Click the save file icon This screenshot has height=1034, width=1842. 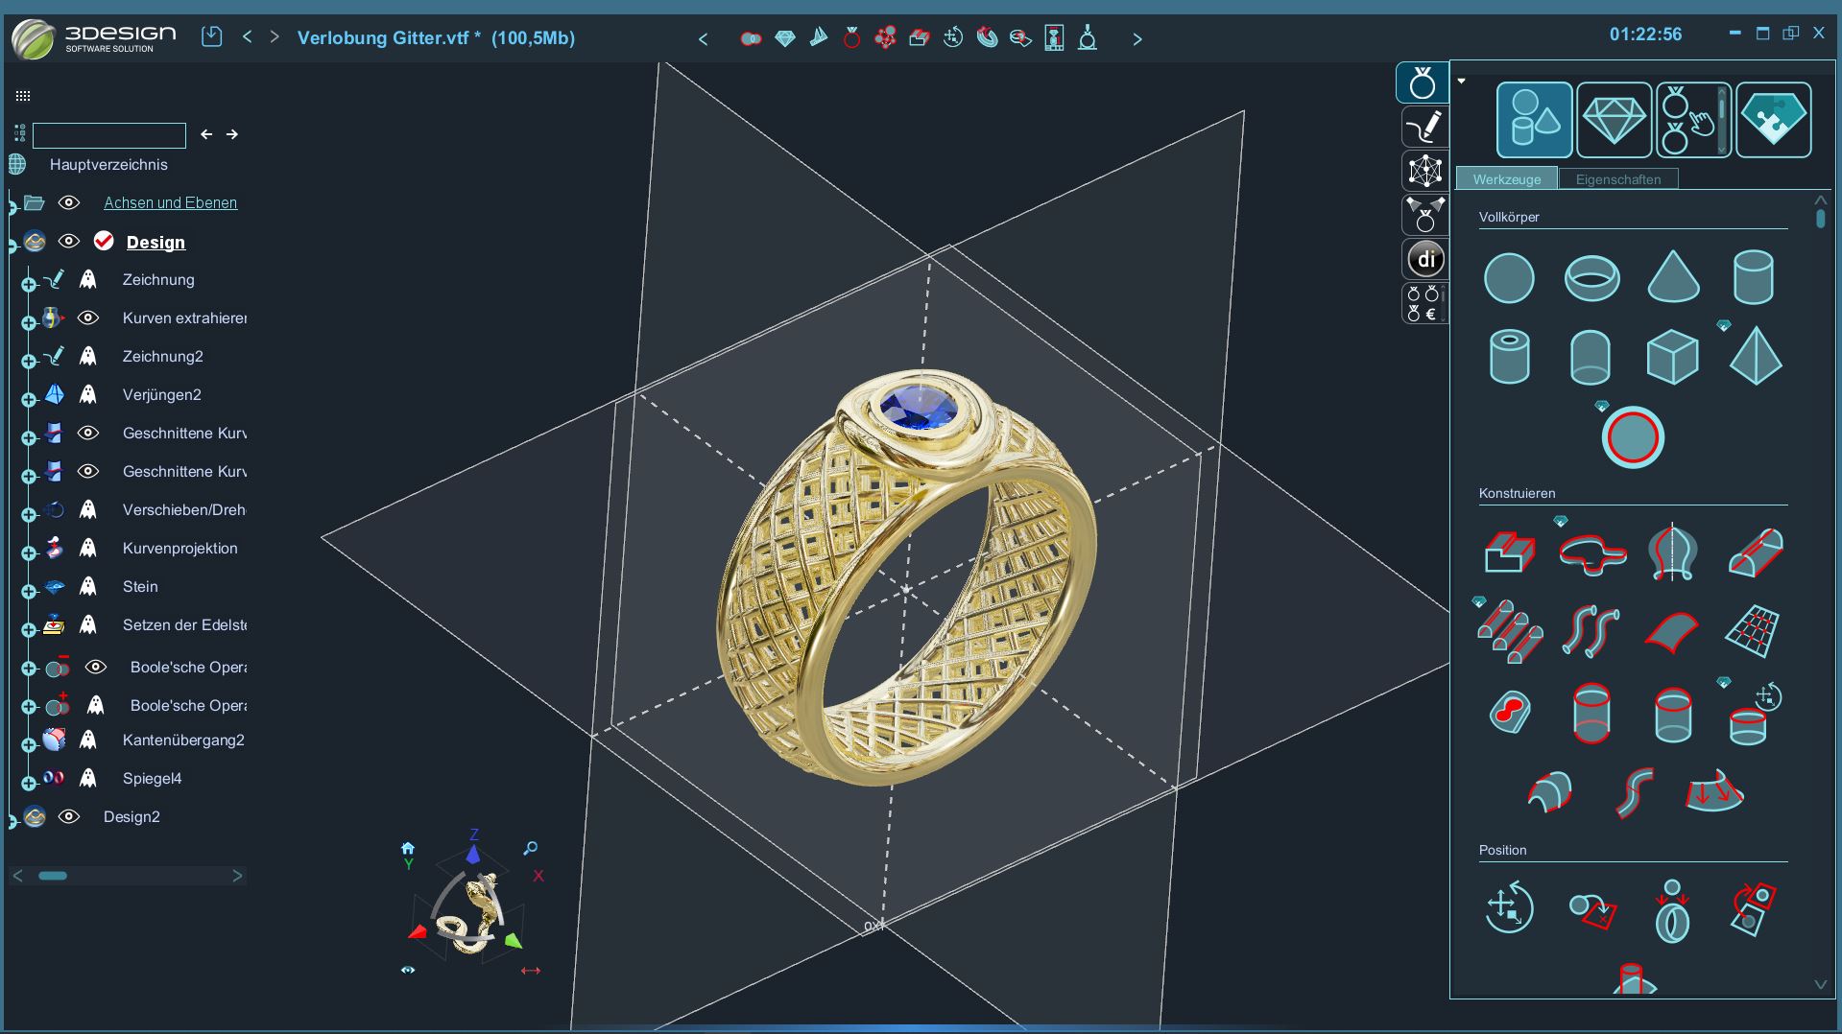click(212, 37)
